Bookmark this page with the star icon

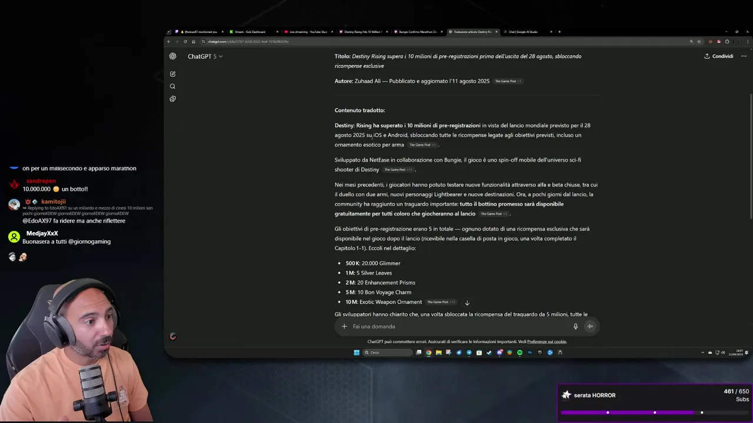coord(699,42)
